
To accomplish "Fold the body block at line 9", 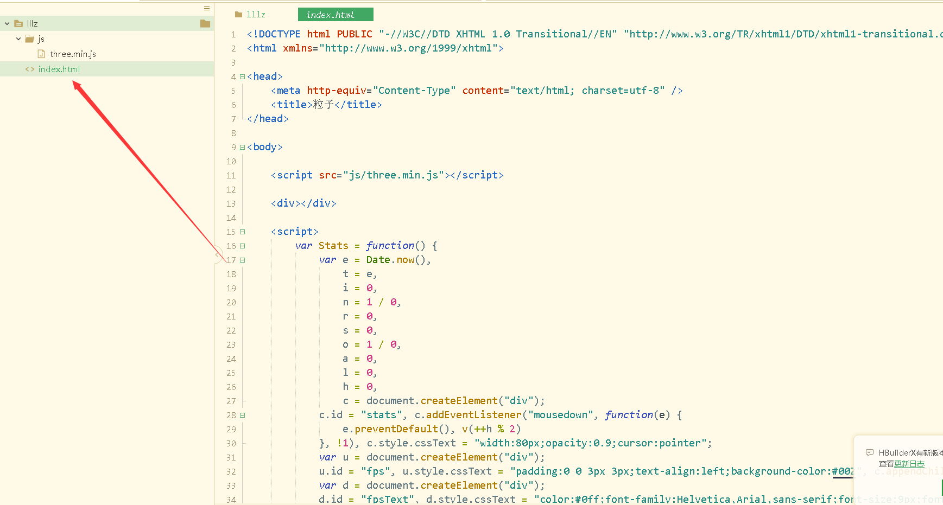I will [242, 147].
